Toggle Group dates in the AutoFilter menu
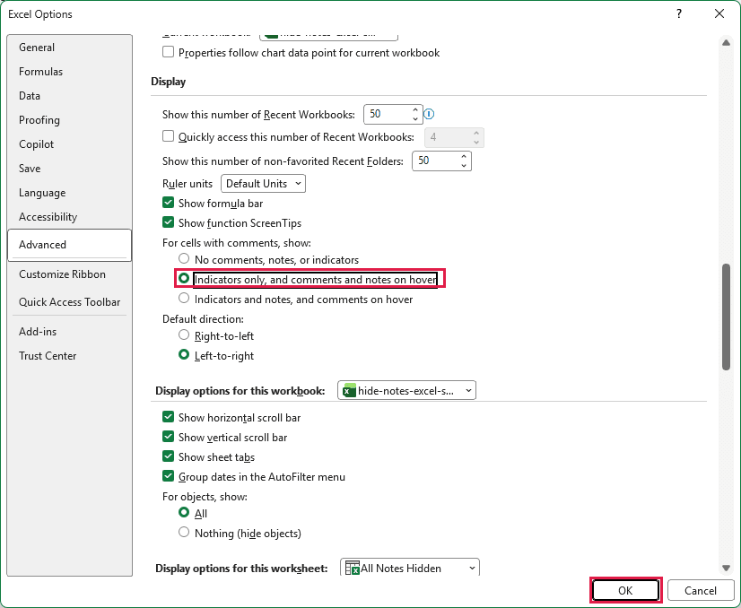 [169, 476]
